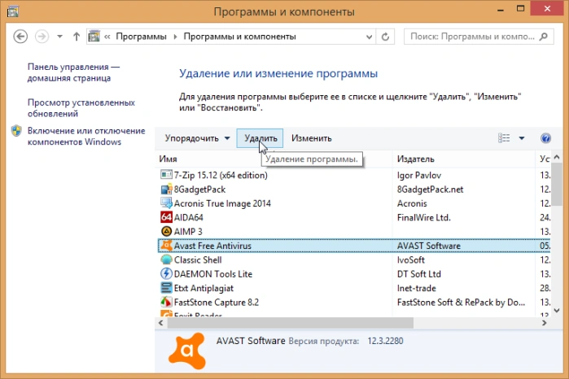The height and width of the screenshot is (379, 569).
Task: Click the horizontal scrollbar thumb
Action: (290, 323)
